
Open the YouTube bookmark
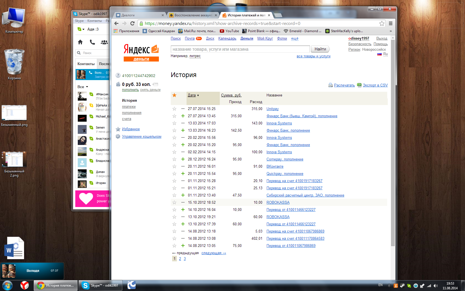point(229,31)
